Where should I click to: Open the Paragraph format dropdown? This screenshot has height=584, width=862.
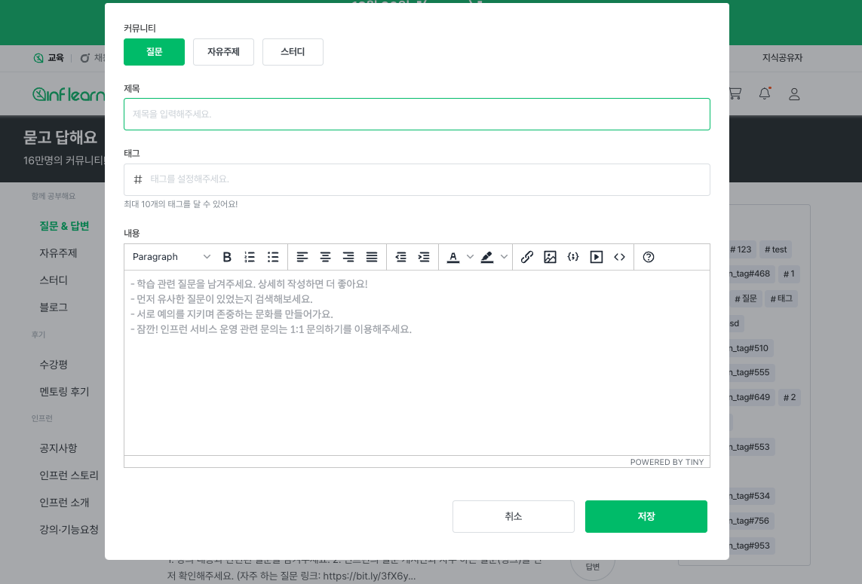pos(171,257)
